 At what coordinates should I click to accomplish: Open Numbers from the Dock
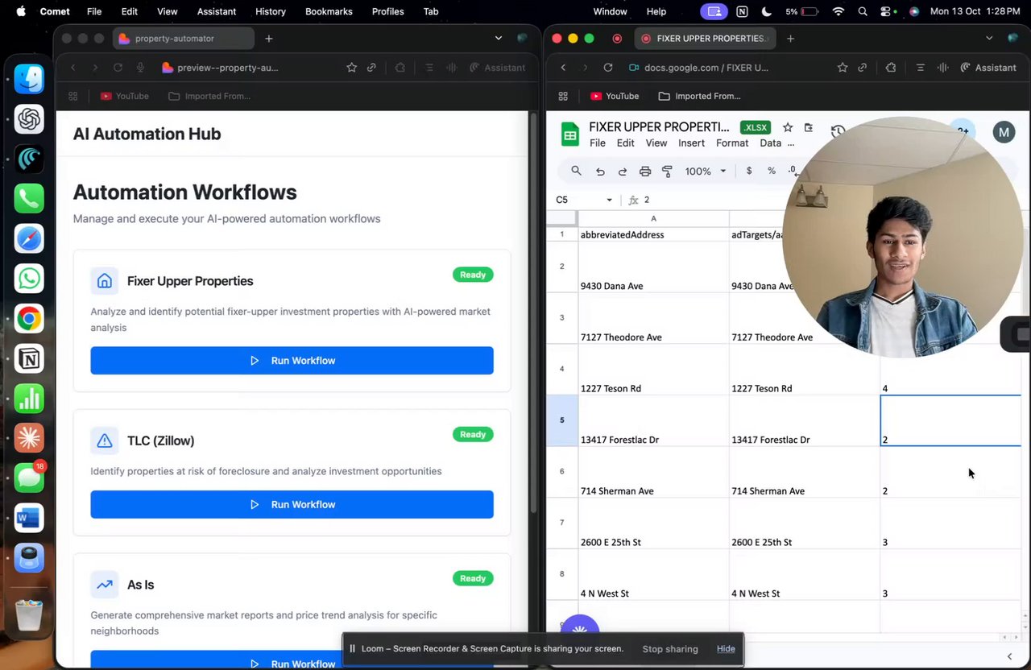pos(29,399)
